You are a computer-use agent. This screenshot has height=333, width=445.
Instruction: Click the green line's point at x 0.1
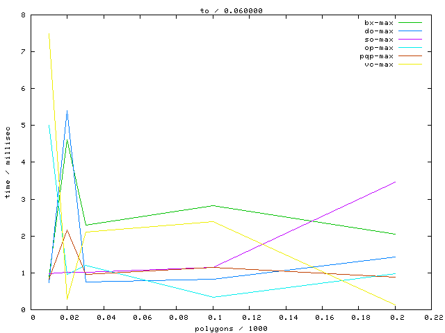tap(213, 205)
